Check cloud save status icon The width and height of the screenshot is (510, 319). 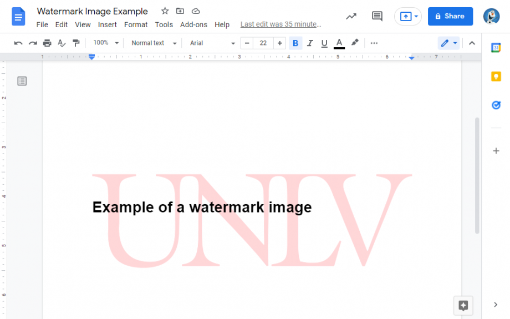[196, 11]
